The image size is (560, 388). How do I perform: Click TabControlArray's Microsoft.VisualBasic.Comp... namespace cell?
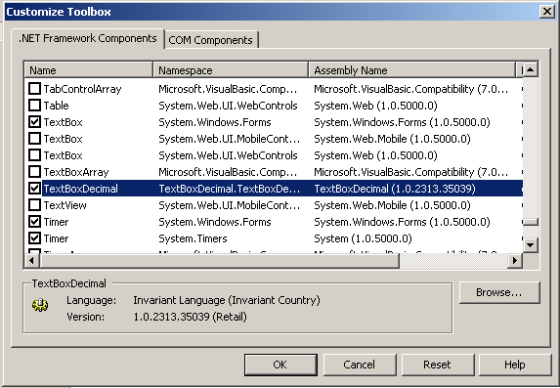tap(228, 89)
